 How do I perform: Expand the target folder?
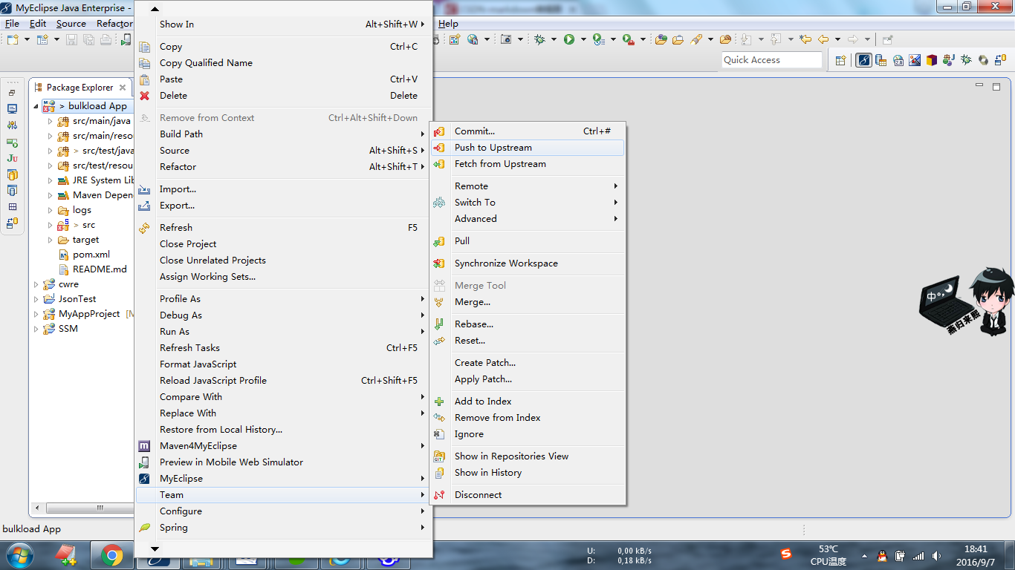pyautogui.click(x=51, y=240)
